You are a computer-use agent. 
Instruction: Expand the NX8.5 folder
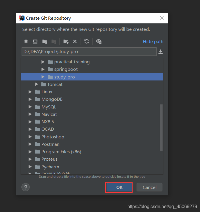point(30,122)
